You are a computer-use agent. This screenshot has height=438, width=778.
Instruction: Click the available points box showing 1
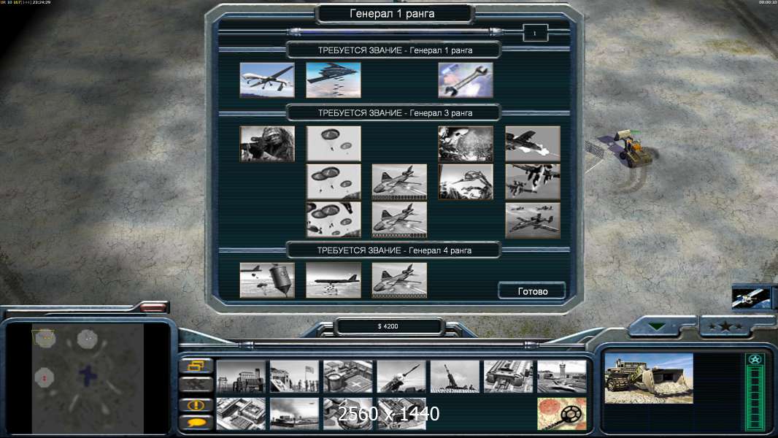tap(535, 34)
